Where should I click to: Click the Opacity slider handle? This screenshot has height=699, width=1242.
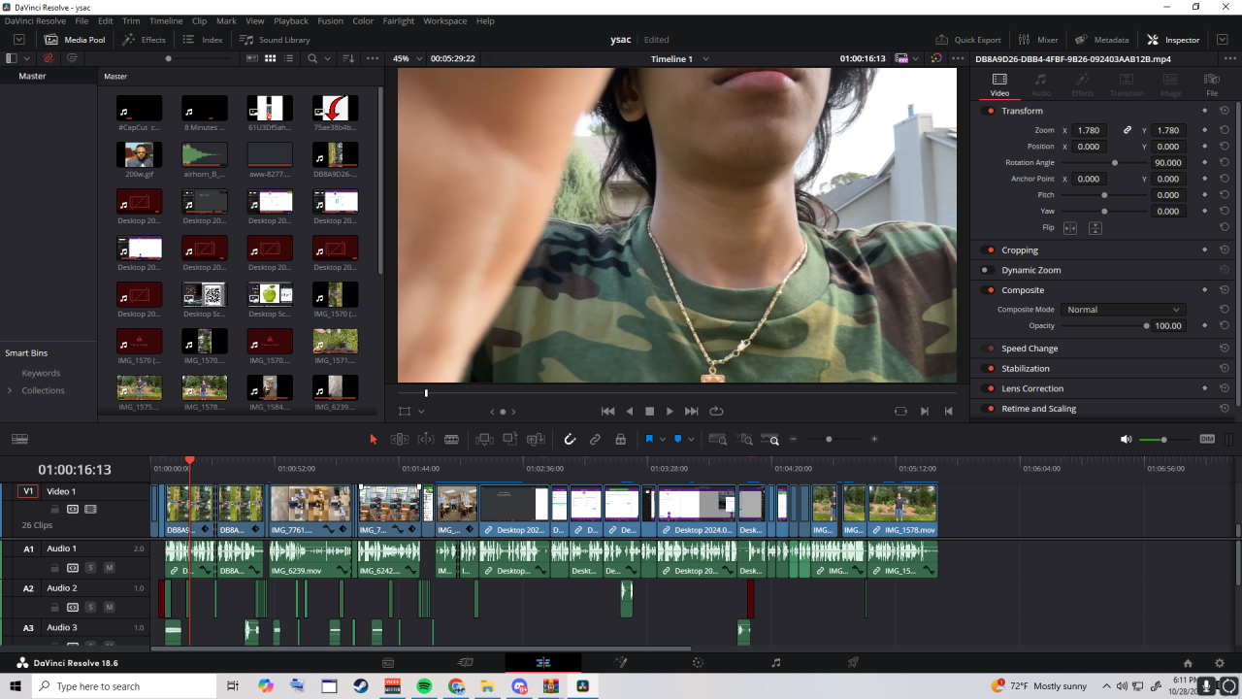click(x=1146, y=326)
